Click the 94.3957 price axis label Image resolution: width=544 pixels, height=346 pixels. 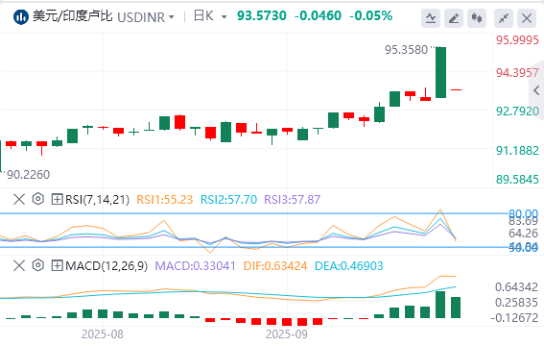[517, 73]
